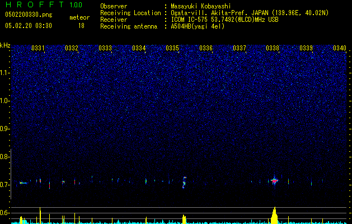Click time marker 0333

tap(105, 48)
